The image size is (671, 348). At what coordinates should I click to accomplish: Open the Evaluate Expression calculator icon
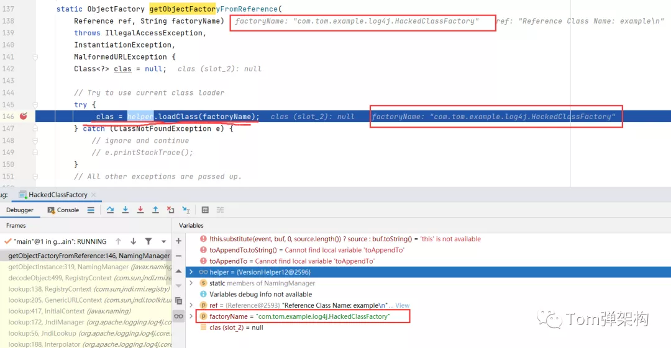[205, 210]
